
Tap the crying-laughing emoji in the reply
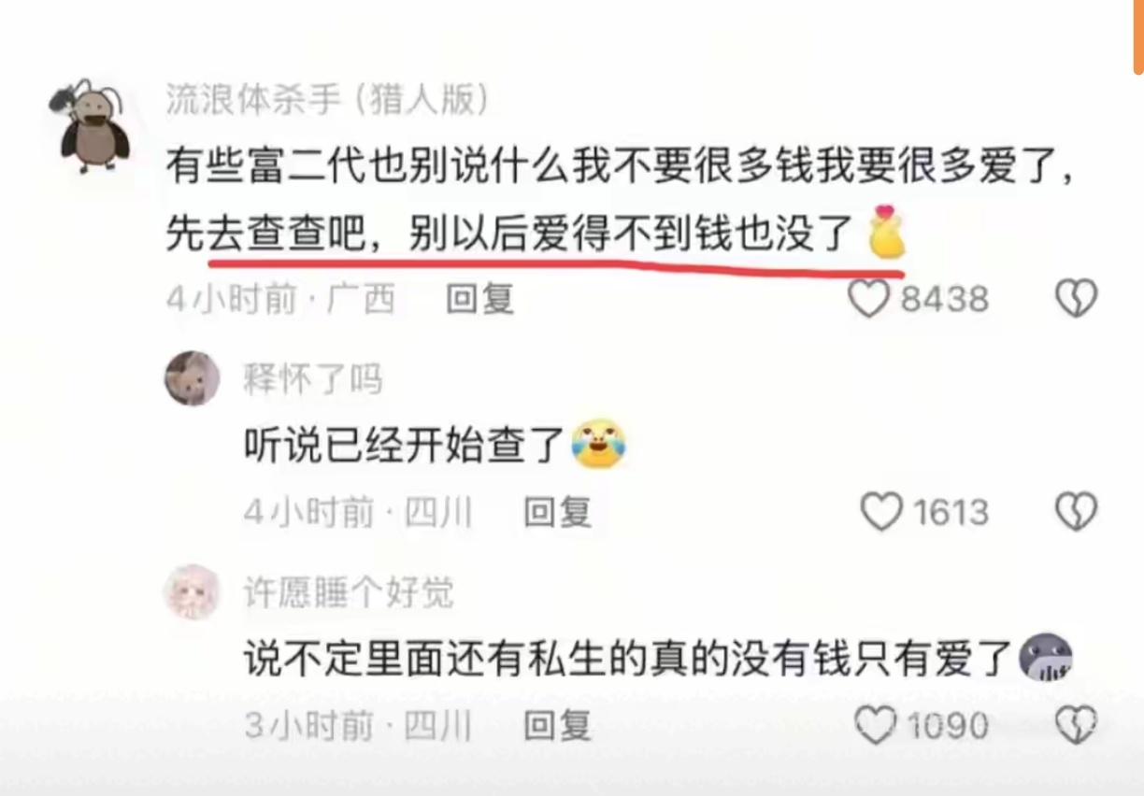[599, 446]
